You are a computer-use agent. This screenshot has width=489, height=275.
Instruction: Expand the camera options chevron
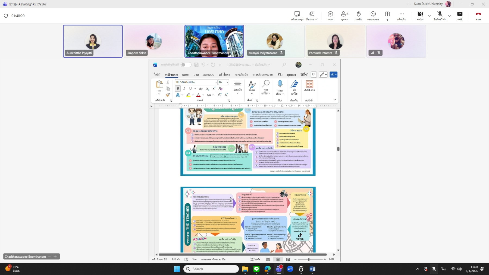point(429,16)
